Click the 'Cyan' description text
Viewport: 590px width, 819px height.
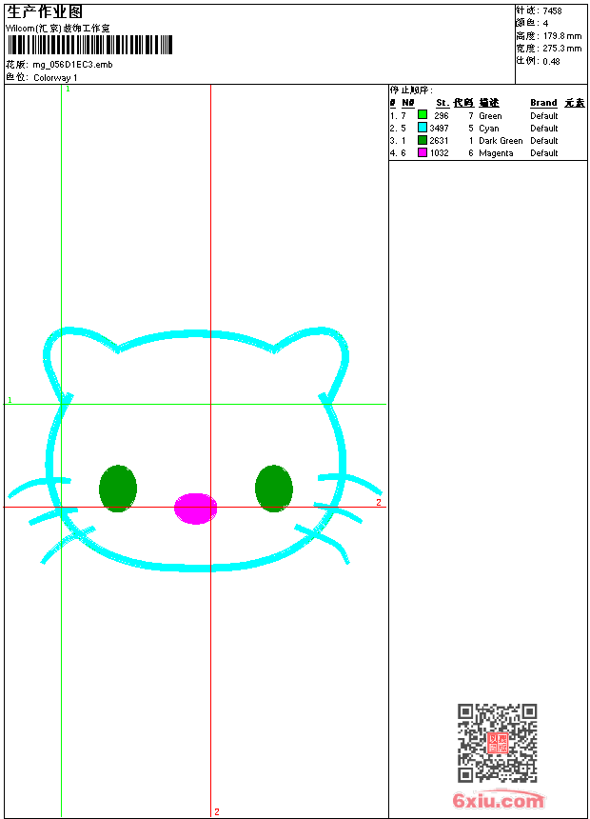[489, 129]
